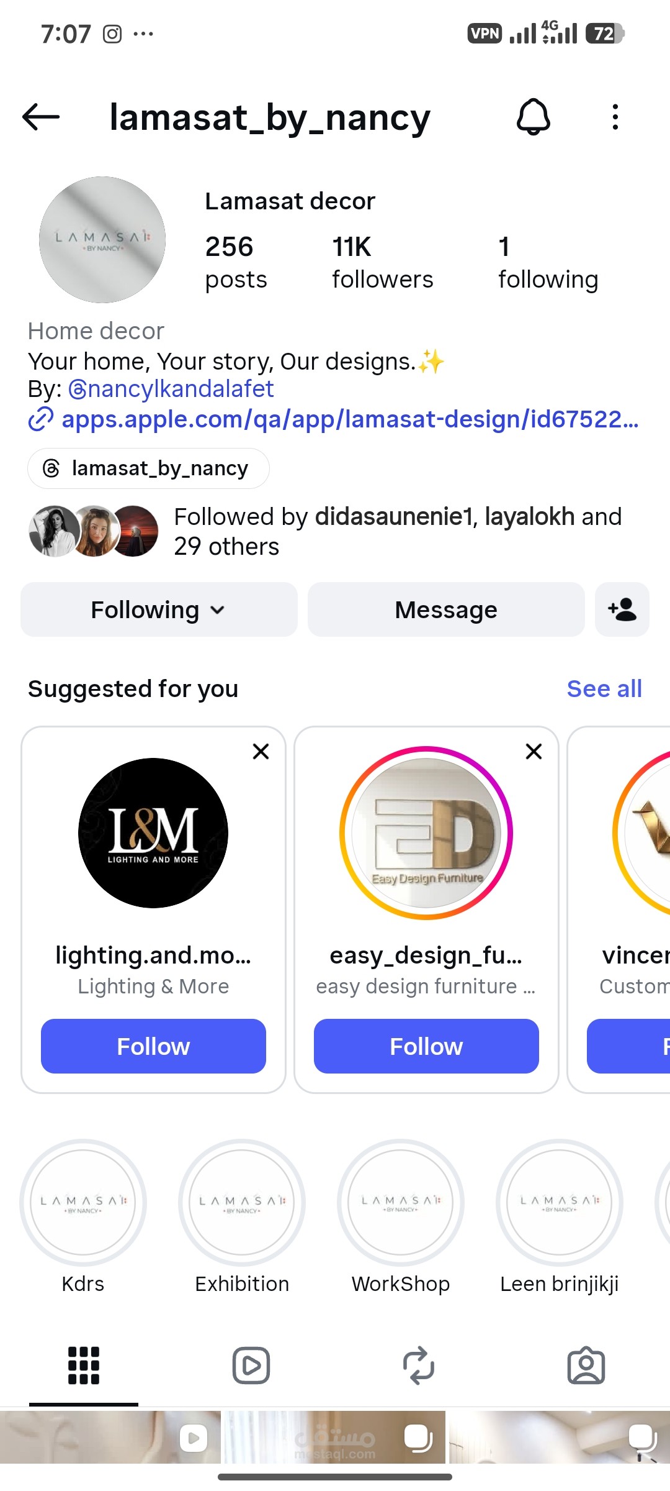Tap the add suggested people icon
670x1491 pixels.
click(622, 609)
